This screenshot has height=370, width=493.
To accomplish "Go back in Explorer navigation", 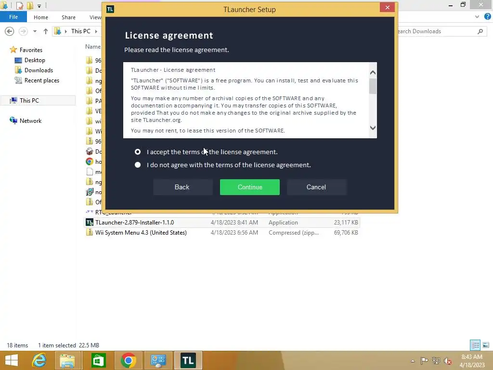I will (10, 31).
